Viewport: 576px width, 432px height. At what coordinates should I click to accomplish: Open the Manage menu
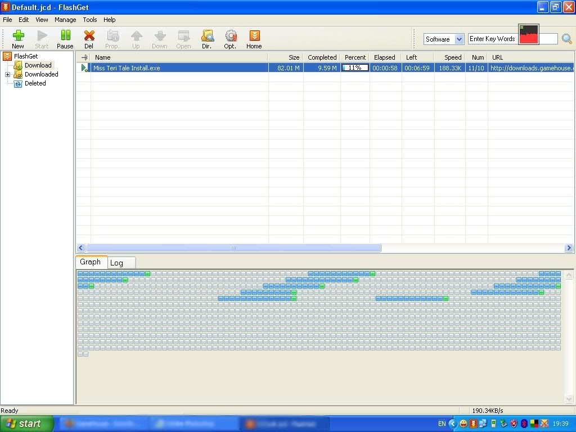click(65, 20)
